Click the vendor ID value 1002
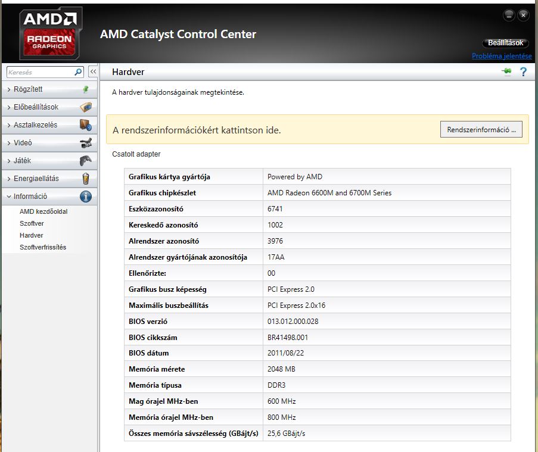Screen dimensions: 538x452 pyautogui.click(x=275, y=225)
